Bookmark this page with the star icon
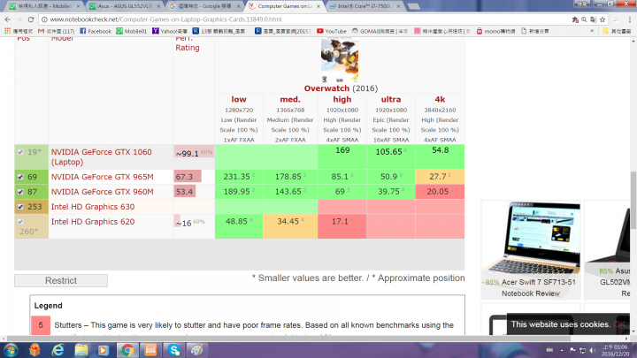Viewport: 637px width, 358px height. [x=602, y=19]
